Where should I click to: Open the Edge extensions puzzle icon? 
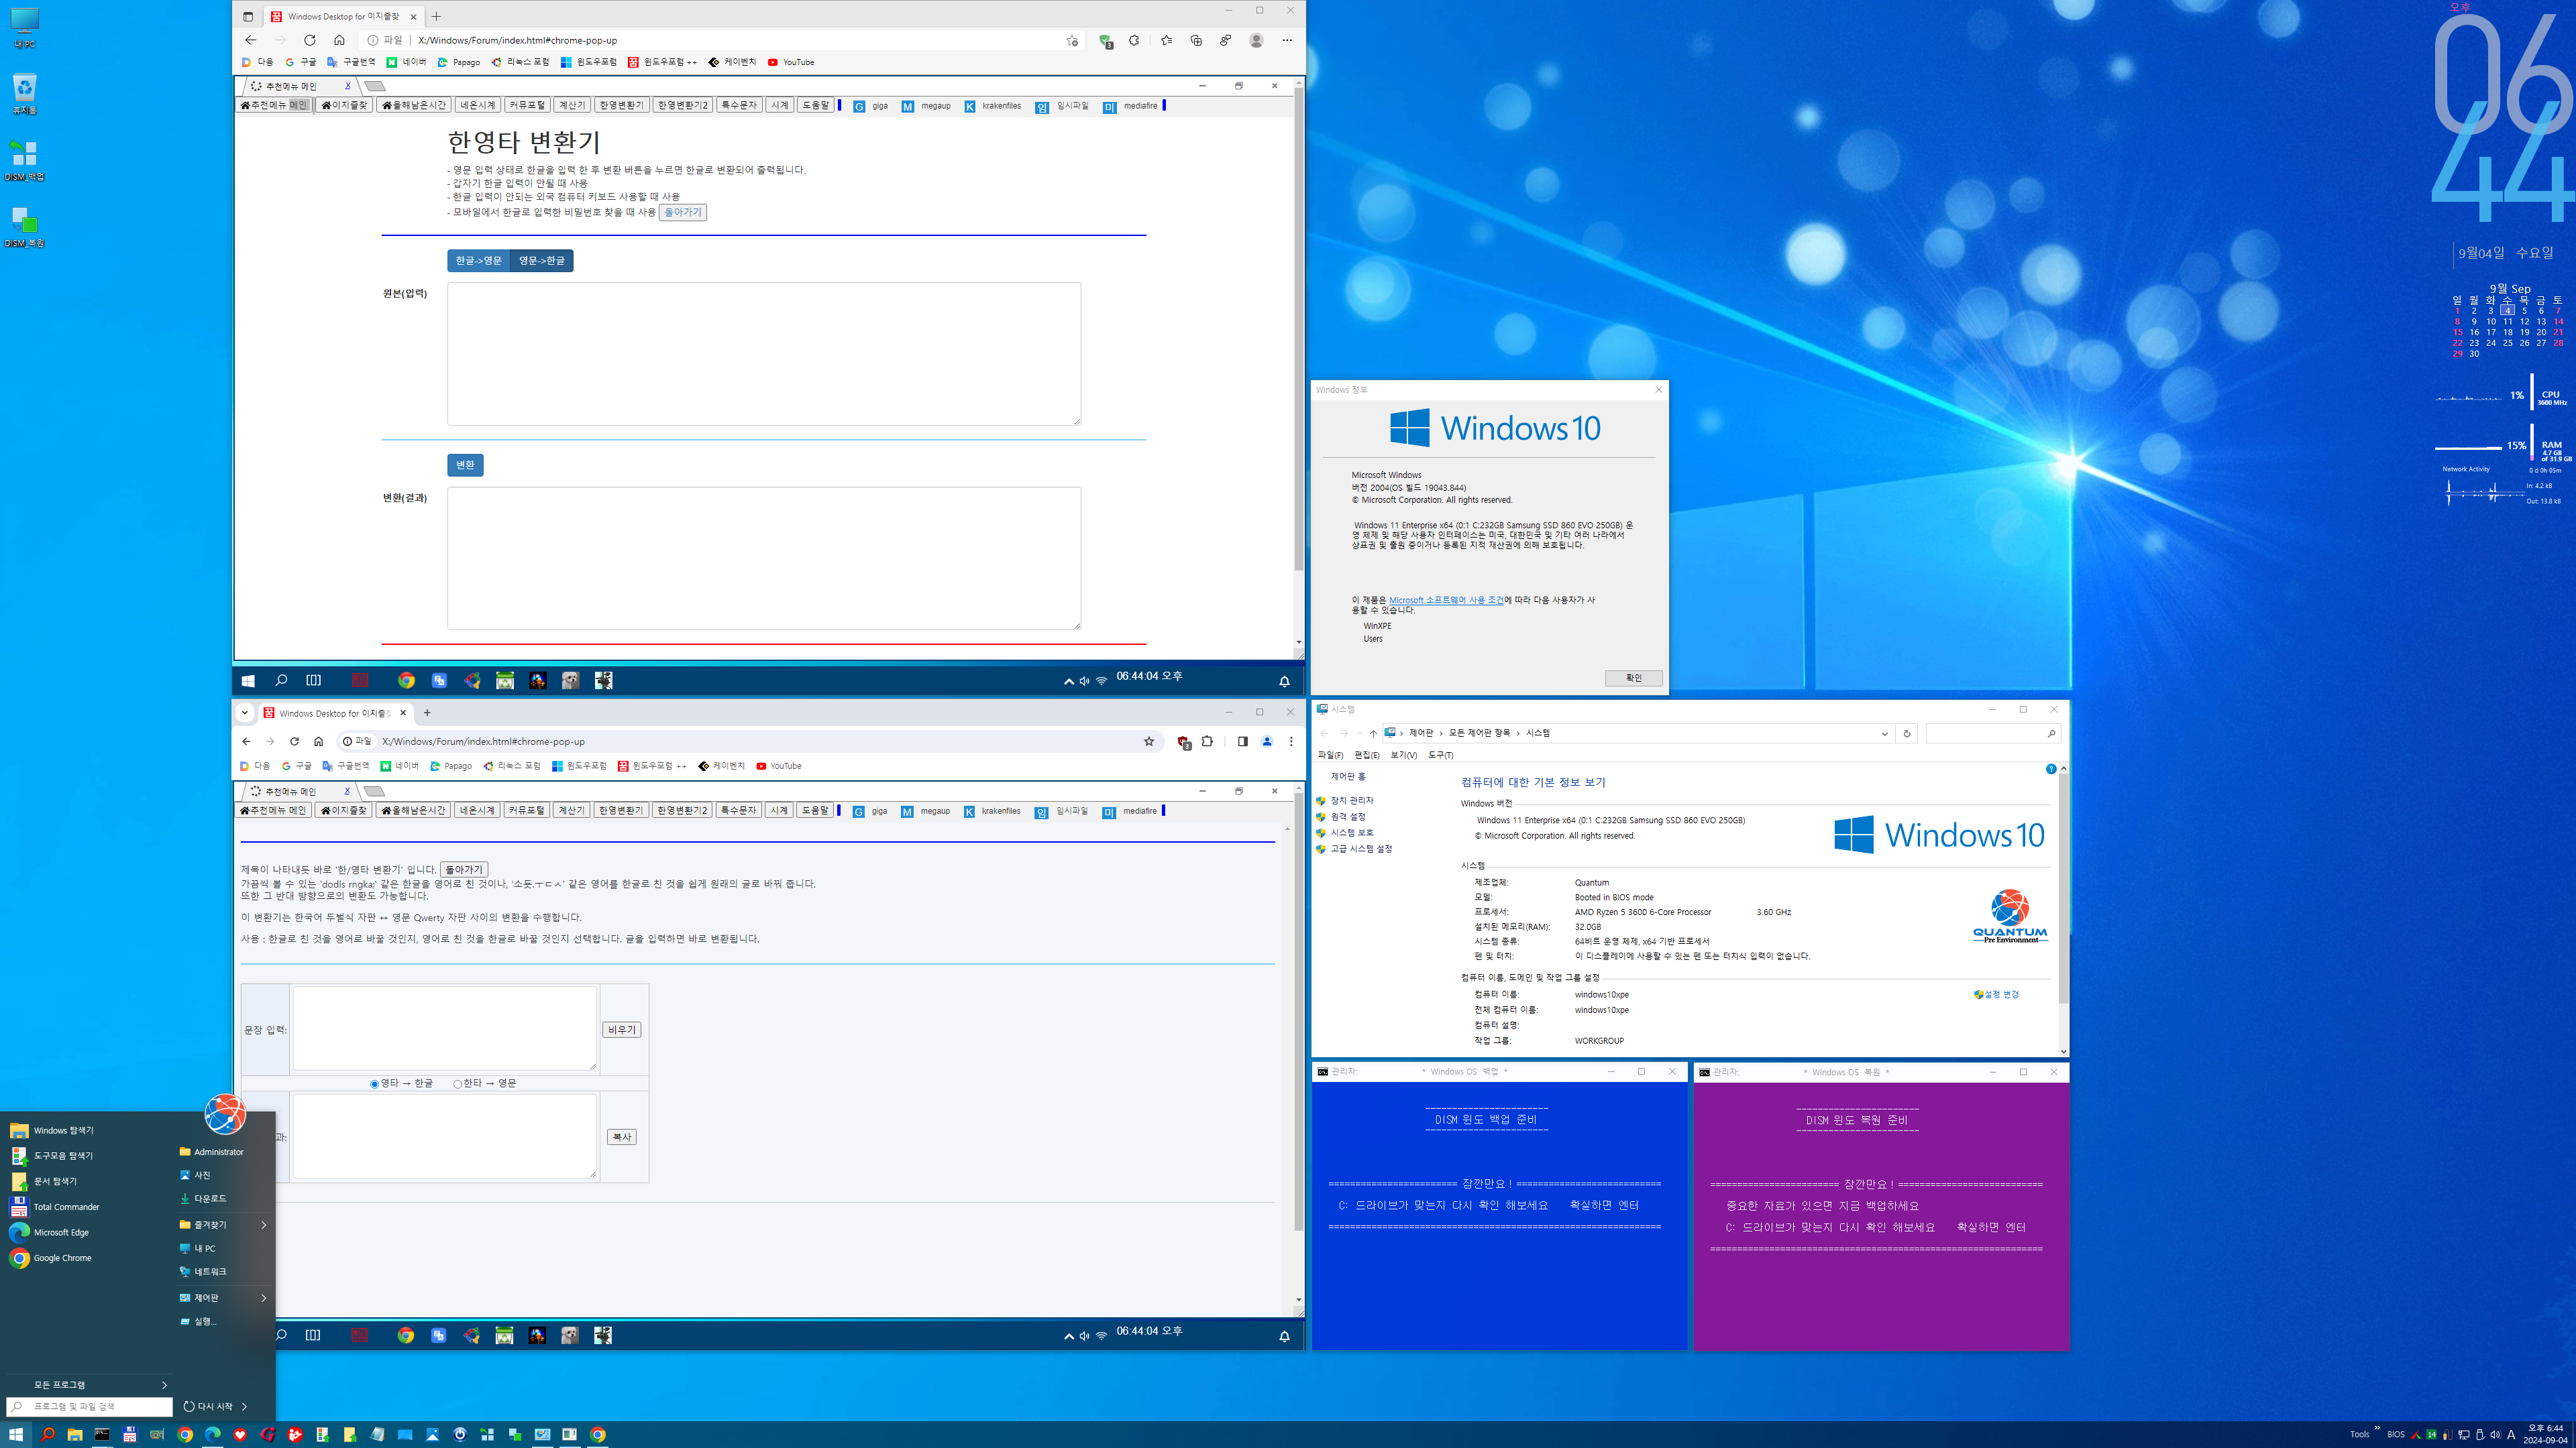tap(1134, 41)
